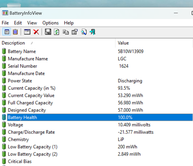Select the Battery Name row label
The width and height of the screenshot is (193, 166).
pos(22,51)
